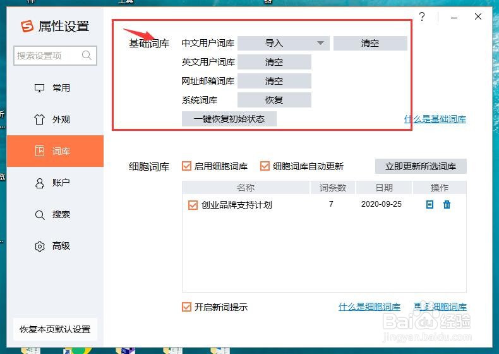Sort by the 词条数 column header
Screen dimensions: 499x354
[332, 188]
